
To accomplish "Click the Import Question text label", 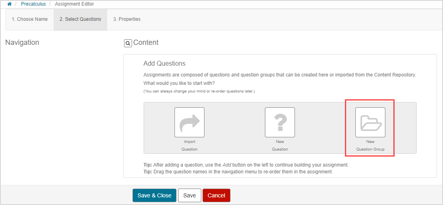I will (189, 145).
